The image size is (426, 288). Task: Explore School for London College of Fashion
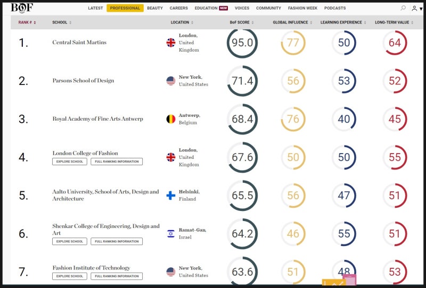point(70,162)
